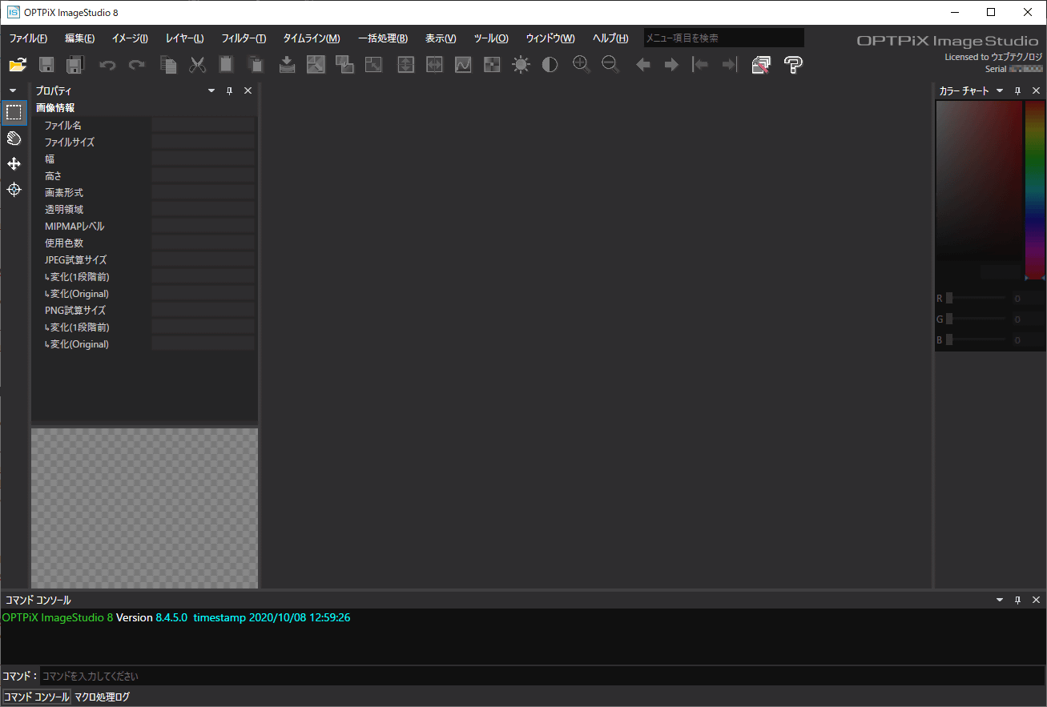The image size is (1047, 707).
Task: Open the カラー チャート panel dropdown arrow
Action: [x=1000, y=91]
